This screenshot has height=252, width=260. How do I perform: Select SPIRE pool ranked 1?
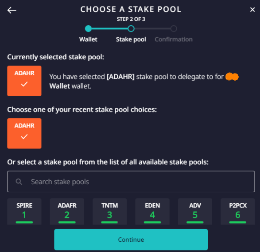(24, 211)
